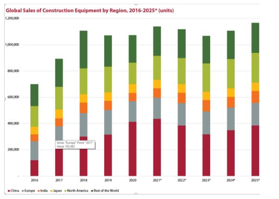
Task: Select the 2016 Japan bar segment
Action: [x=34, y=130]
